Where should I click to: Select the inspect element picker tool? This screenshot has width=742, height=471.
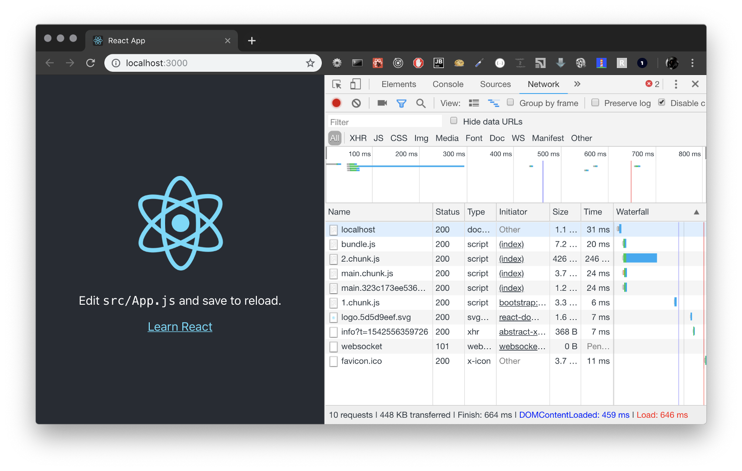(x=337, y=84)
